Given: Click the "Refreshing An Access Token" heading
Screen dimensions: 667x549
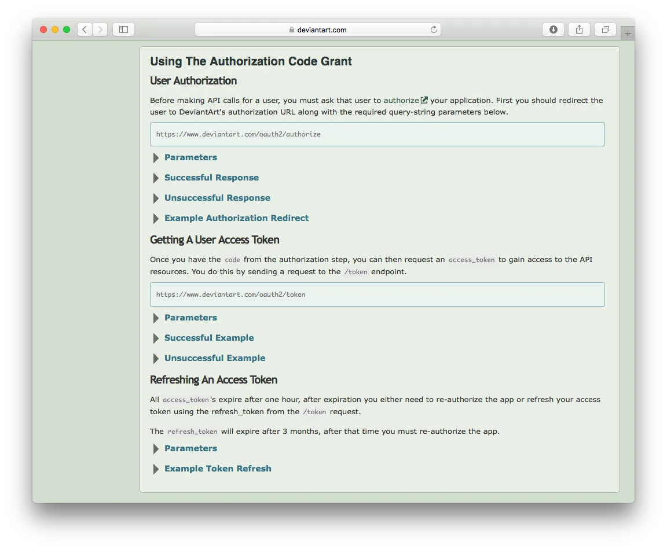Looking at the screenshot, I should tap(214, 379).
